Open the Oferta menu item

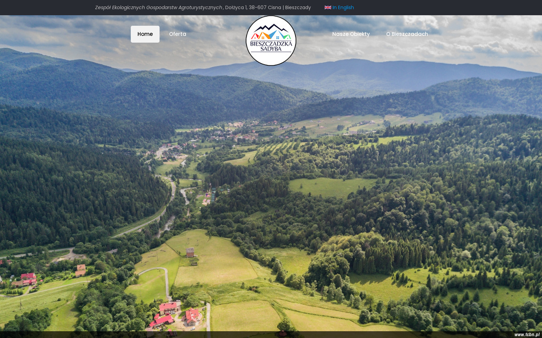click(x=178, y=34)
